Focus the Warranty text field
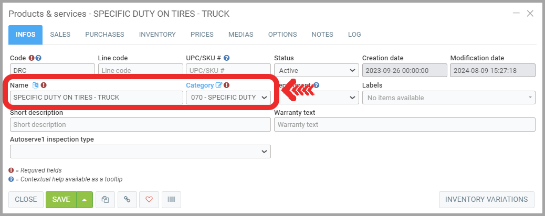The width and height of the screenshot is (545, 216). coord(404,125)
